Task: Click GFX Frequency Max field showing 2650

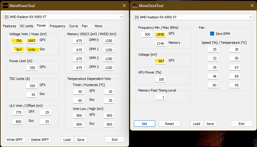Action: pos(161,34)
